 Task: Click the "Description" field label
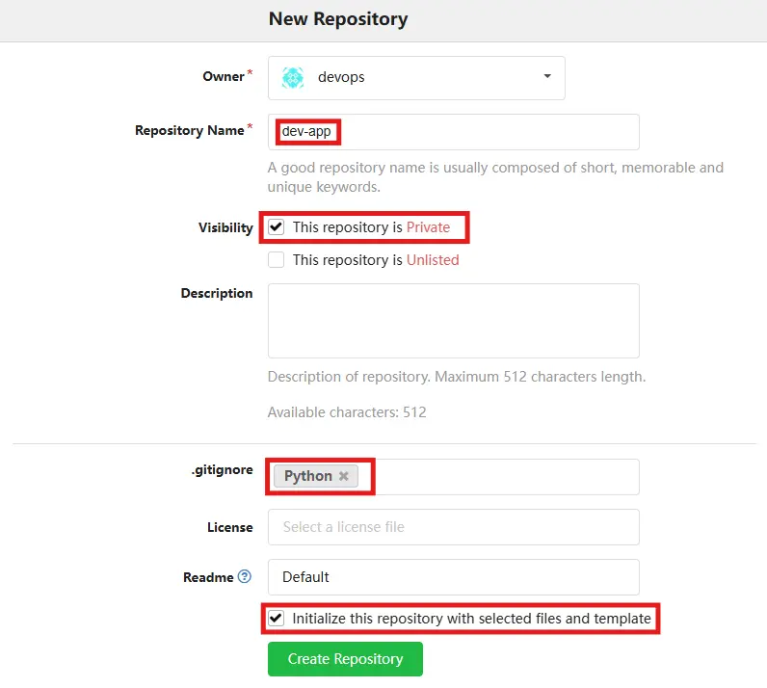click(x=217, y=293)
